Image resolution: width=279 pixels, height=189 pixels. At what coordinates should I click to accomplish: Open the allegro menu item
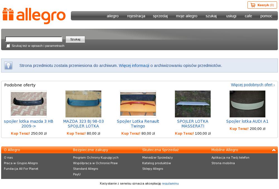(x=113, y=16)
